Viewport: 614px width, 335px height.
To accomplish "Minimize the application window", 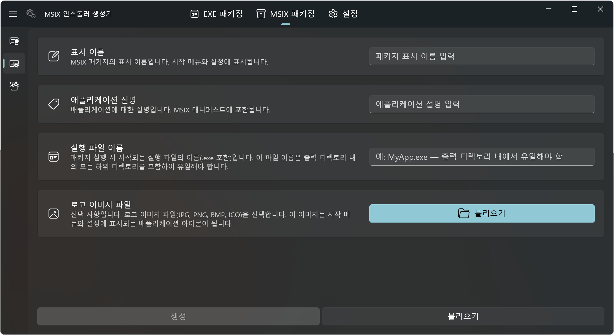I will [549, 9].
